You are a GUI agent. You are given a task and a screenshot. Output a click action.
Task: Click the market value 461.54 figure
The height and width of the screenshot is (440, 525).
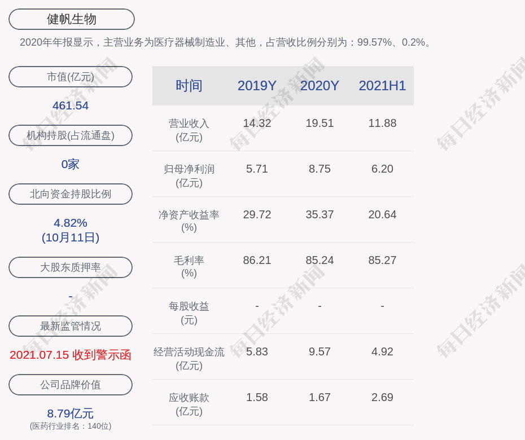71,105
